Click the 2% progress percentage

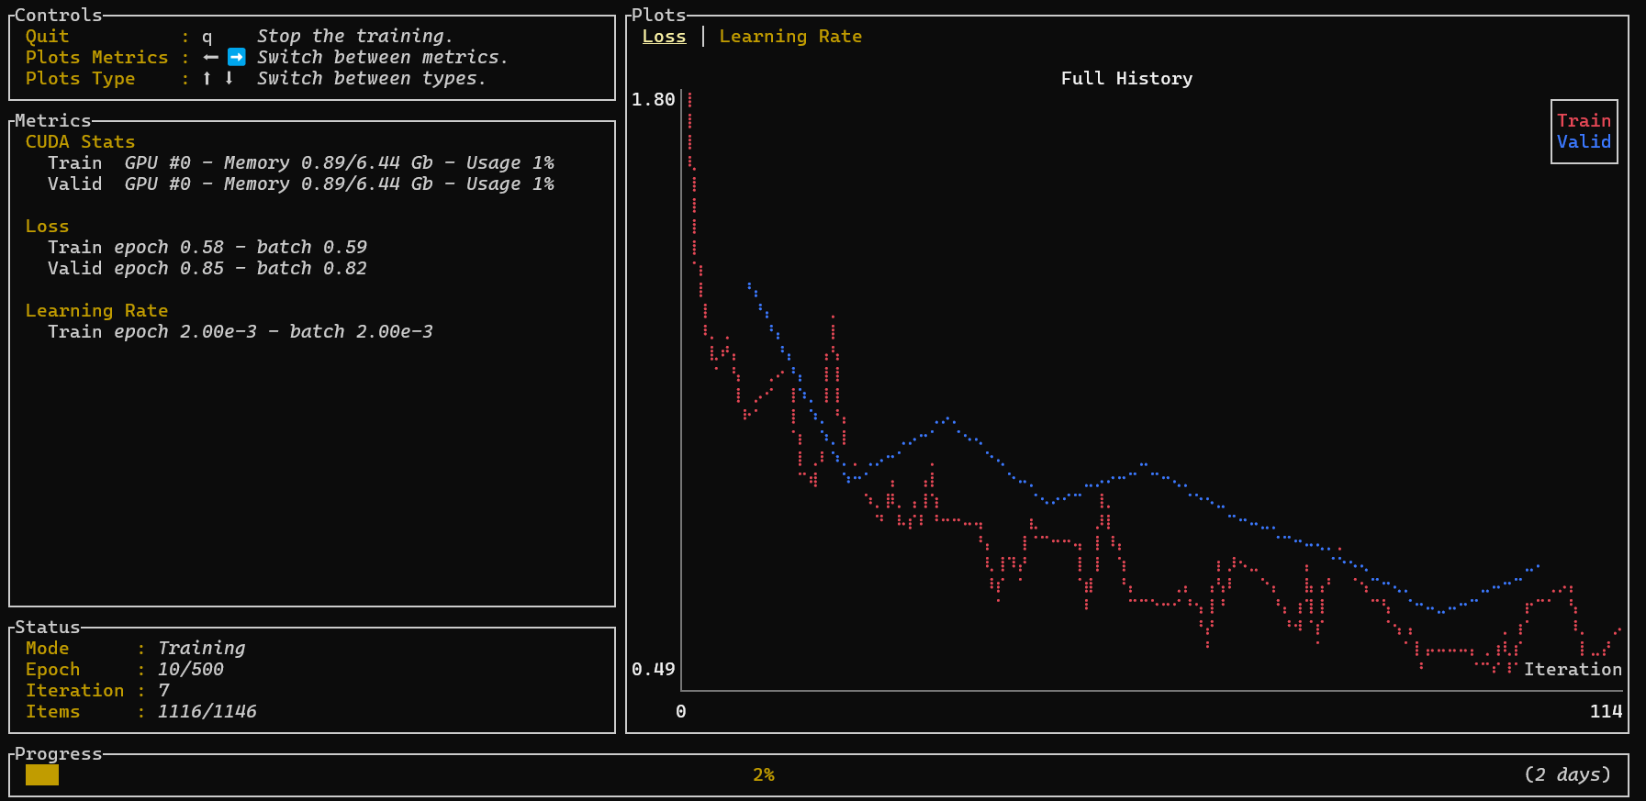click(763, 775)
